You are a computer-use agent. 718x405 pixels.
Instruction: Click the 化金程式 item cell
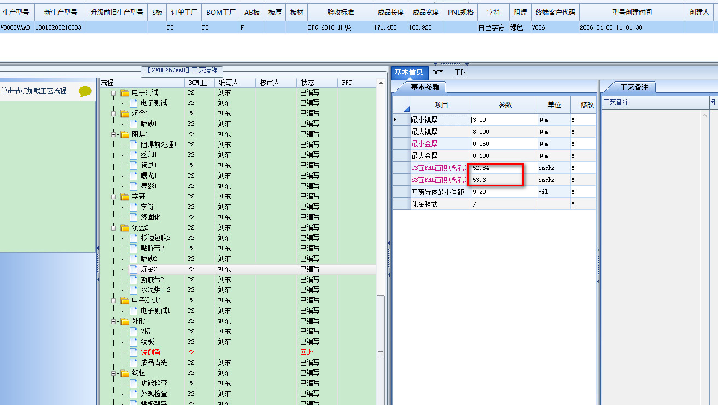pos(441,204)
